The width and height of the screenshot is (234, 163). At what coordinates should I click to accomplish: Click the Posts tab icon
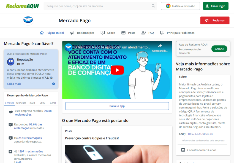coord(123,33)
